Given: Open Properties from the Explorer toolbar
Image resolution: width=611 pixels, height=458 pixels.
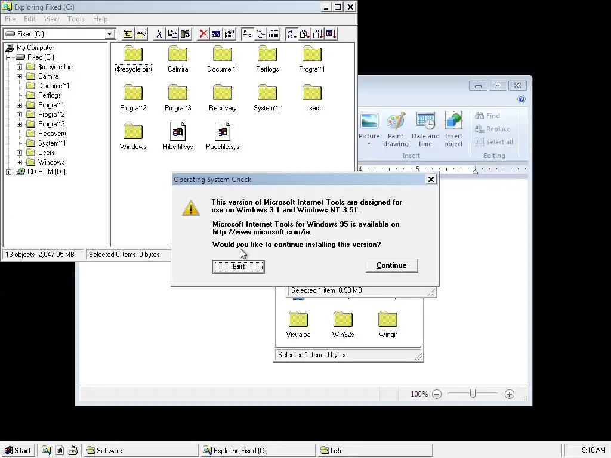Looking at the screenshot, I should [x=230, y=34].
